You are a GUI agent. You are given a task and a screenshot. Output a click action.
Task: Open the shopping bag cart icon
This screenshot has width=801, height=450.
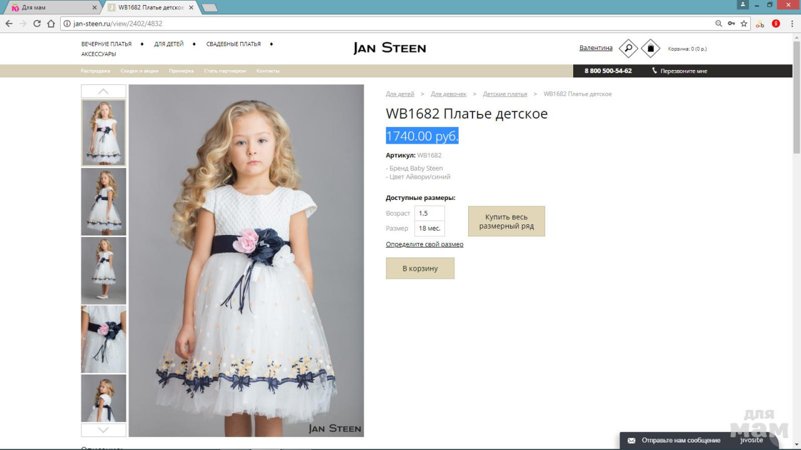(650, 48)
